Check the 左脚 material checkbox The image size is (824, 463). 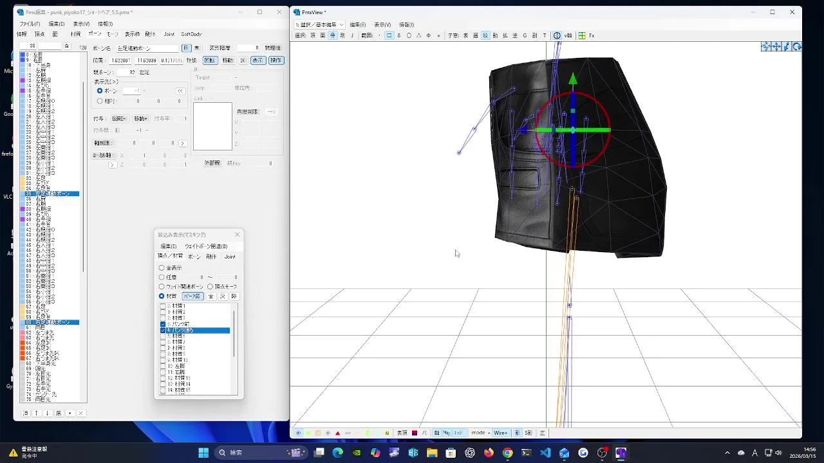click(x=163, y=366)
